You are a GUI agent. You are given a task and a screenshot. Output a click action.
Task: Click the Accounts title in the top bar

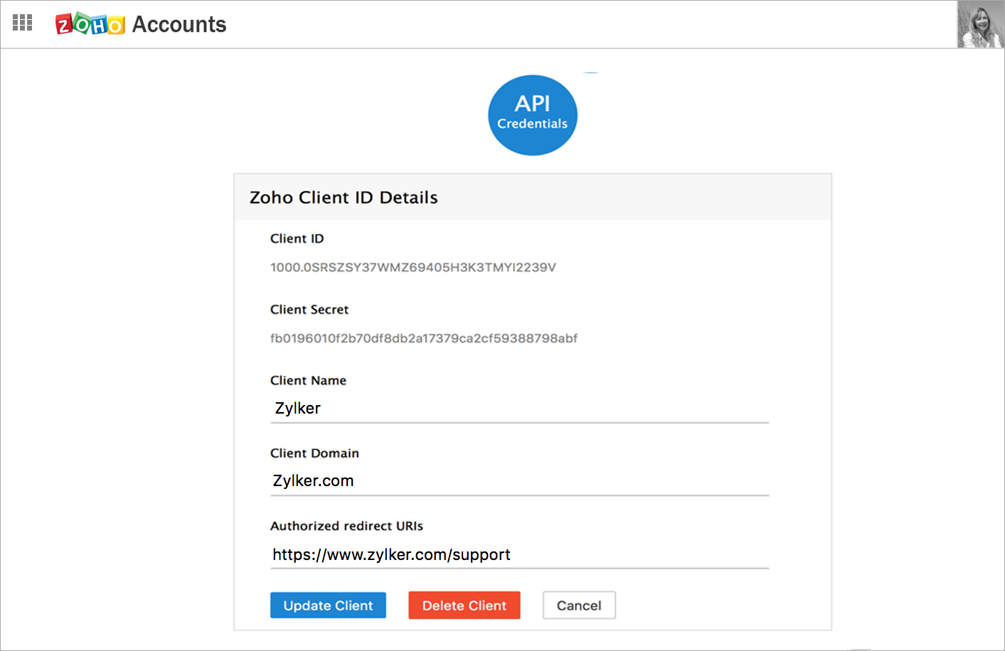179,23
